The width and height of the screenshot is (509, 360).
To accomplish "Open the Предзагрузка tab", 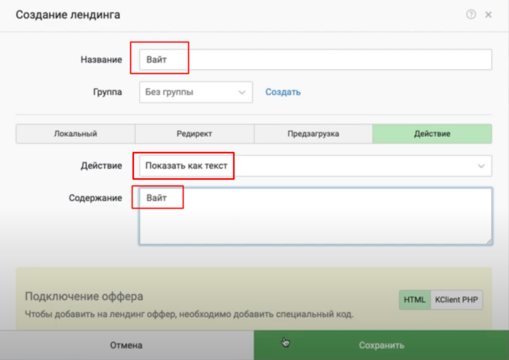I will click(313, 134).
